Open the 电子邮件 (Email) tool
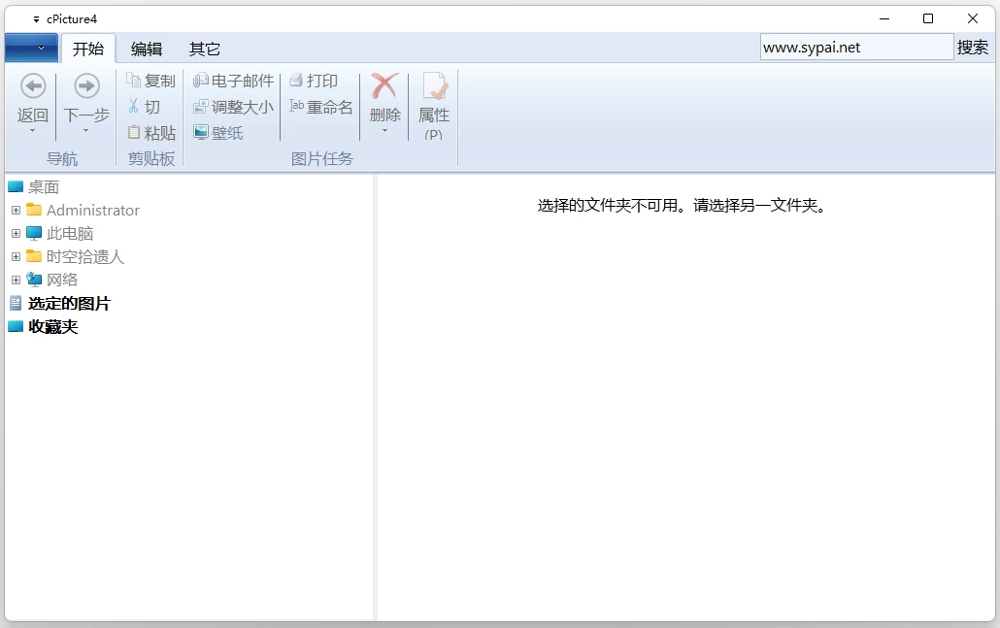The width and height of the screenshot is (1000, 628). [x=232, y=81]
